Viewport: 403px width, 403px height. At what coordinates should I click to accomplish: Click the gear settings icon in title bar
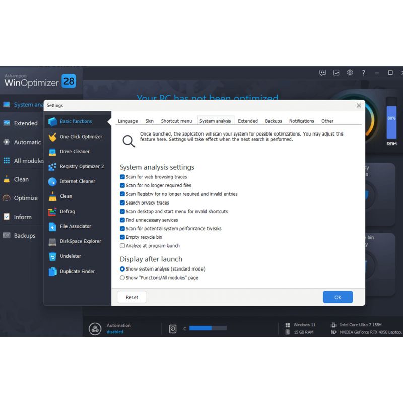point(350,73)
